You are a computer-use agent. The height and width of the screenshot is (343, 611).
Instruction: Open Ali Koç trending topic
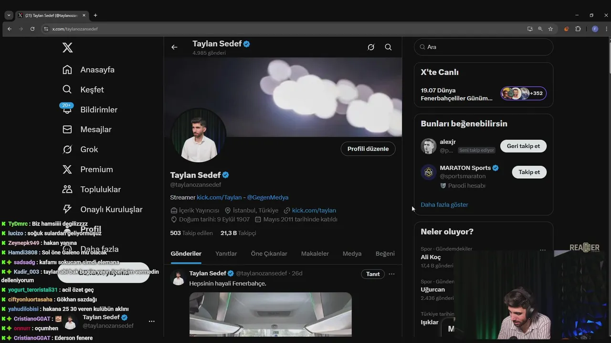coord(431,257)
